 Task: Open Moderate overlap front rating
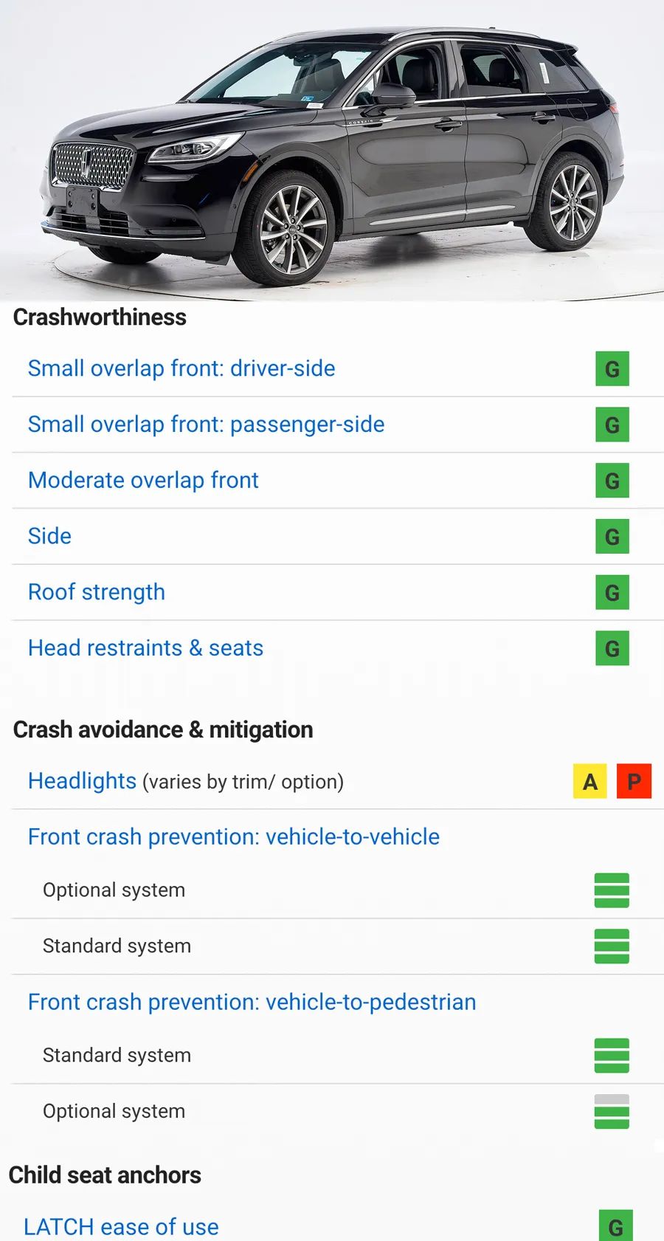coord(143,481)
